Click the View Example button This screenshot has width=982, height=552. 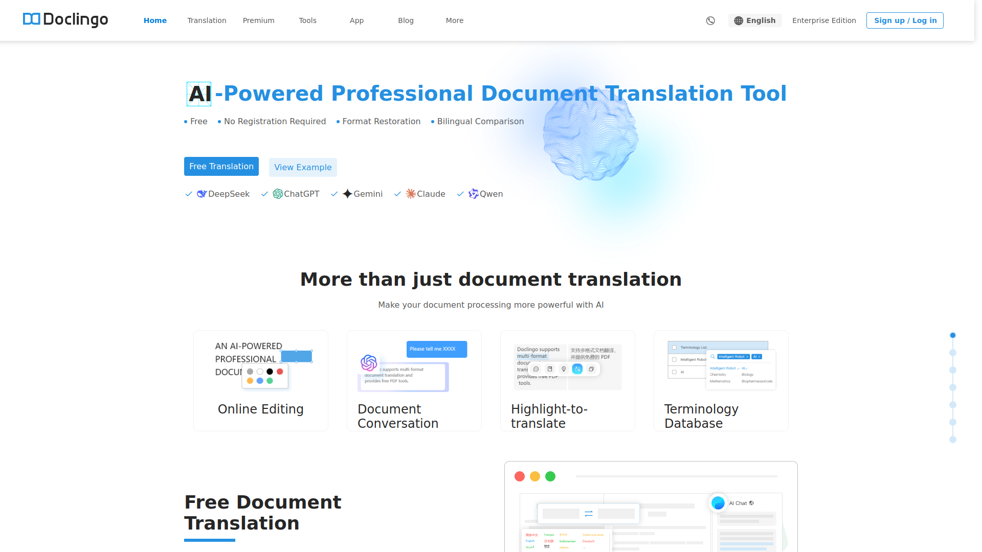(x=303, y=167)
